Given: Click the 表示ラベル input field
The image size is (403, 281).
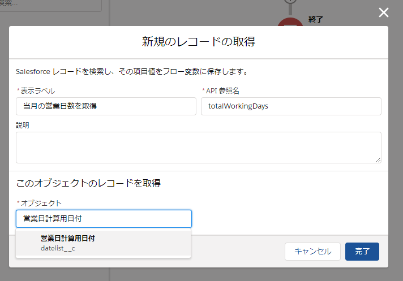Looking at the screenshot, I should pyautogui.click(x=106, y=106).
